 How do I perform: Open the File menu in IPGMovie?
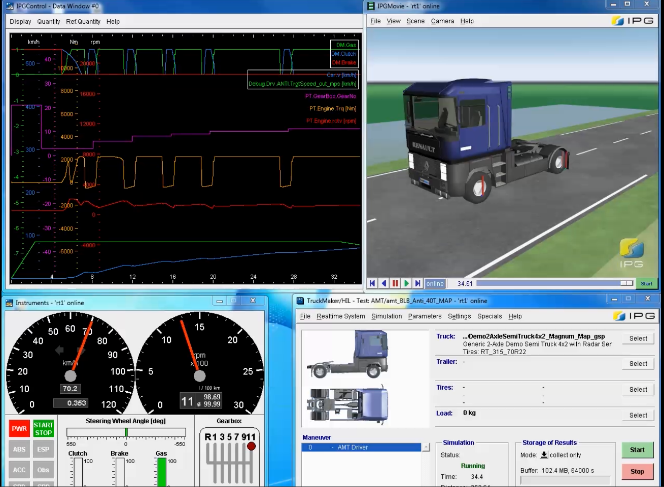pyautogui.click(x=375, y=21)
